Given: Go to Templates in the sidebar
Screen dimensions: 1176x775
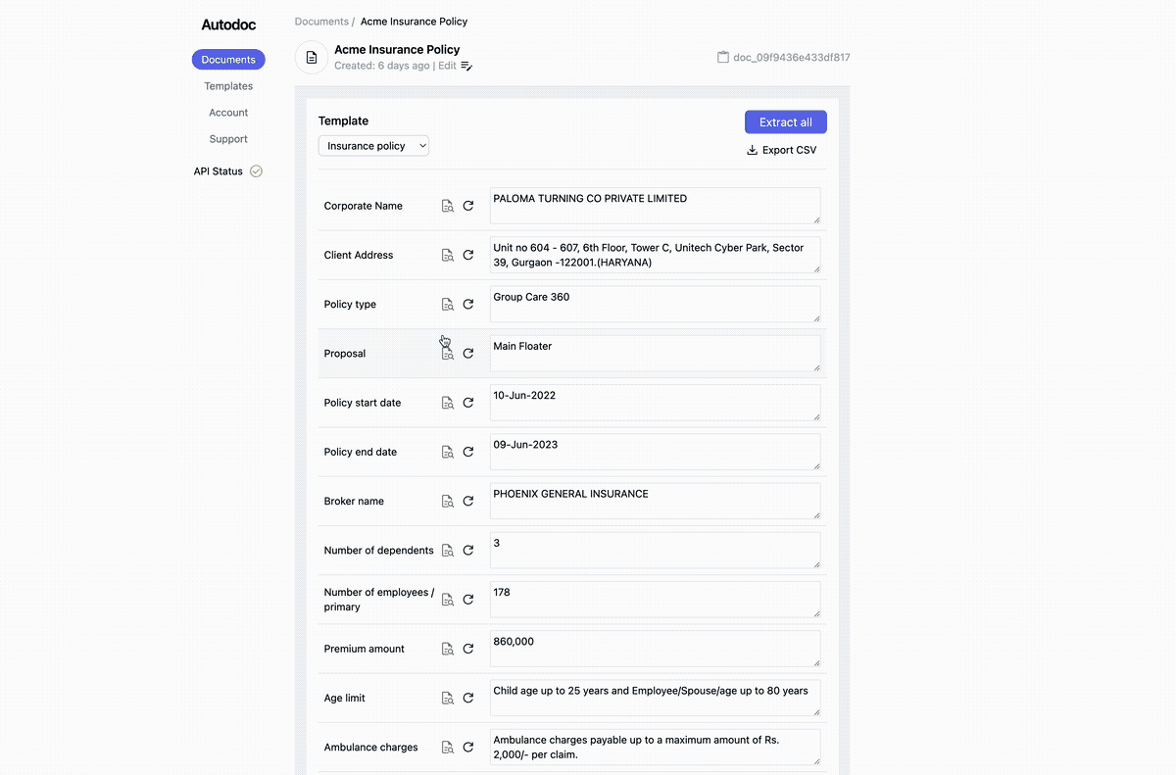Looking at the screenshot, I should (228, 86).
